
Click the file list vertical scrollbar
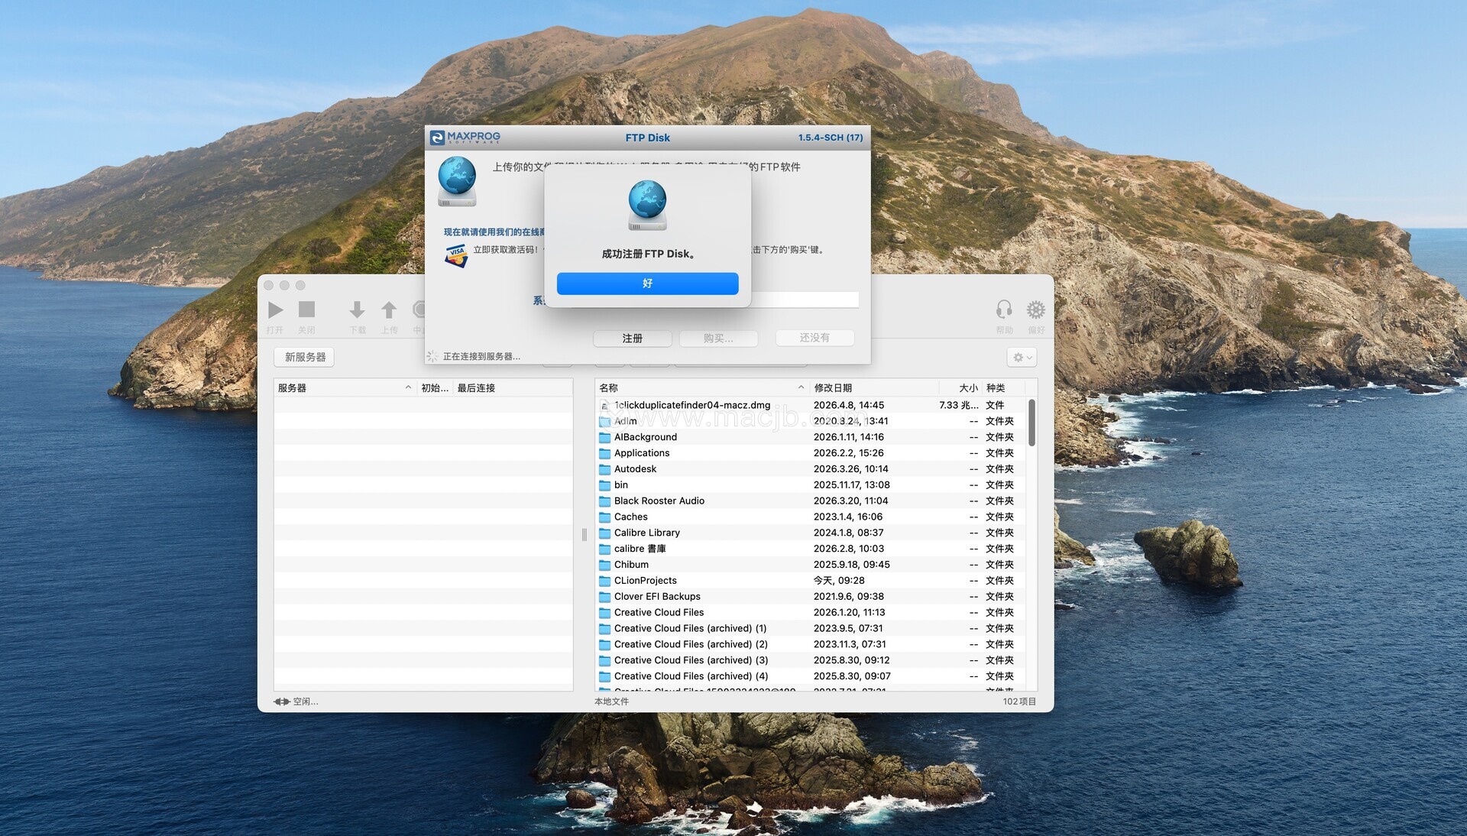click(1031, 423)
